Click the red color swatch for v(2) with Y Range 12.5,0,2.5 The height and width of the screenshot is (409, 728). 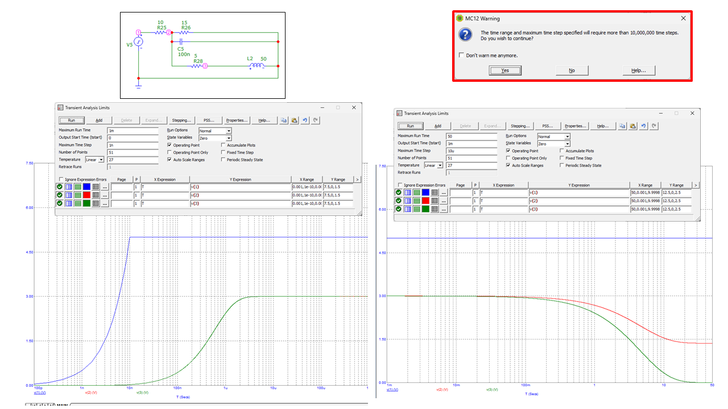coord(425,201)
